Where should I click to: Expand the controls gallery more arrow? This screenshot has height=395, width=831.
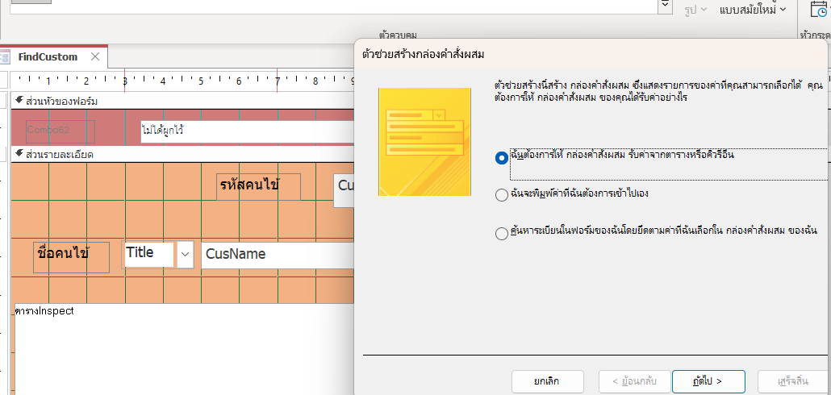(665, 6)
